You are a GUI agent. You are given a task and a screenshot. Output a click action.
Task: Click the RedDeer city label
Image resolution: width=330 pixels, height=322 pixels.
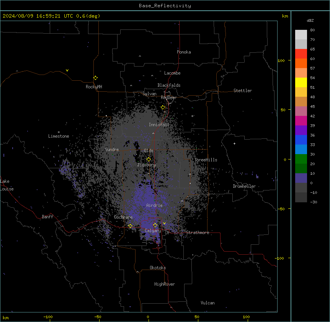pos(168,98)
